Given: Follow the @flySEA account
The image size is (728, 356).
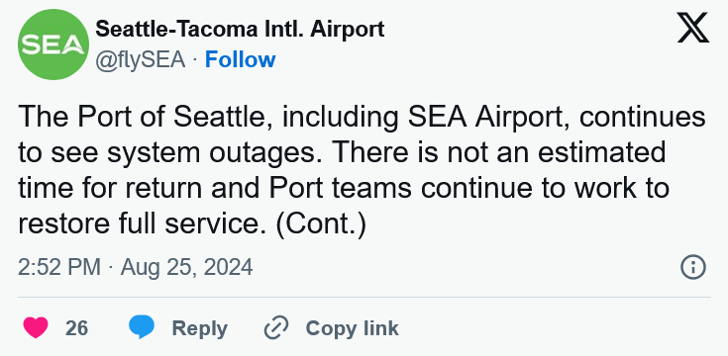Looking at the screenshot, I should (240, 59).
